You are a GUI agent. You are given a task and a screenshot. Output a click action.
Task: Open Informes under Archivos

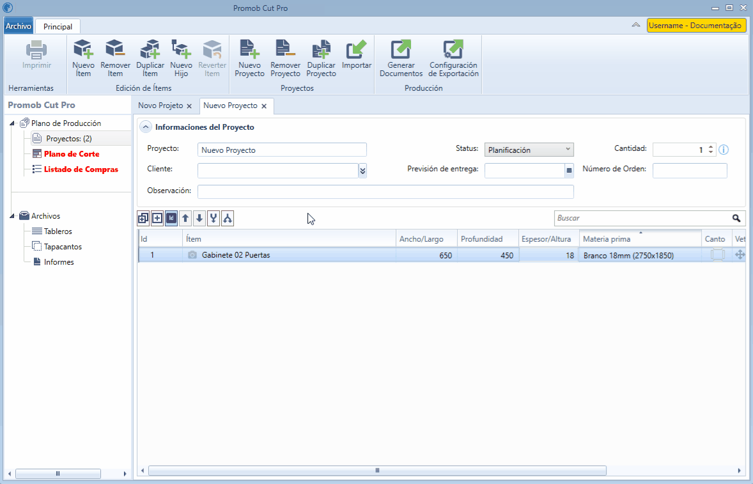click(59, 262)
